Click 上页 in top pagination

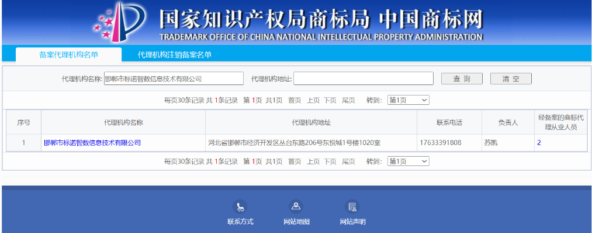[x=313, y=100]
